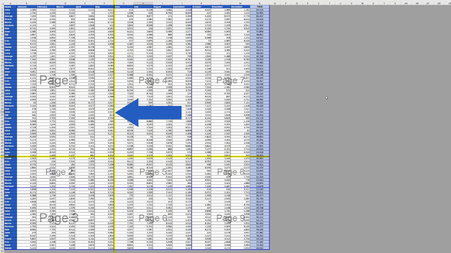The image size is (451, 253).
Task: Click the 'November' header cell
Action: (221, 7)
